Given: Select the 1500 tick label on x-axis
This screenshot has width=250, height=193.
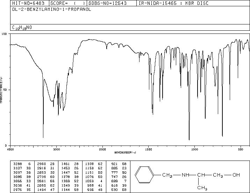Looking at the screenshot, I should pos(149,149).
